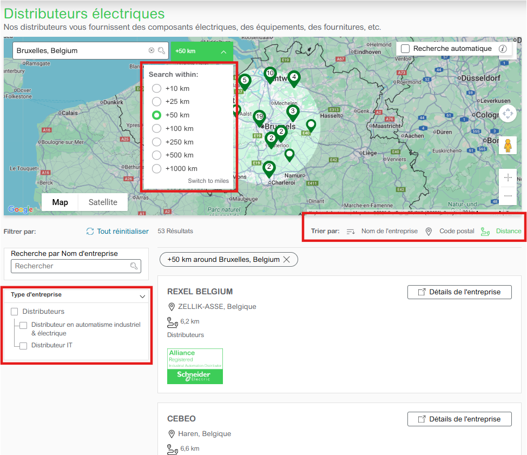Image resolution: width=527 pixels, height=455 pixels.
Task: Click the 53 Résultats count text
Action: coord(175,231)
